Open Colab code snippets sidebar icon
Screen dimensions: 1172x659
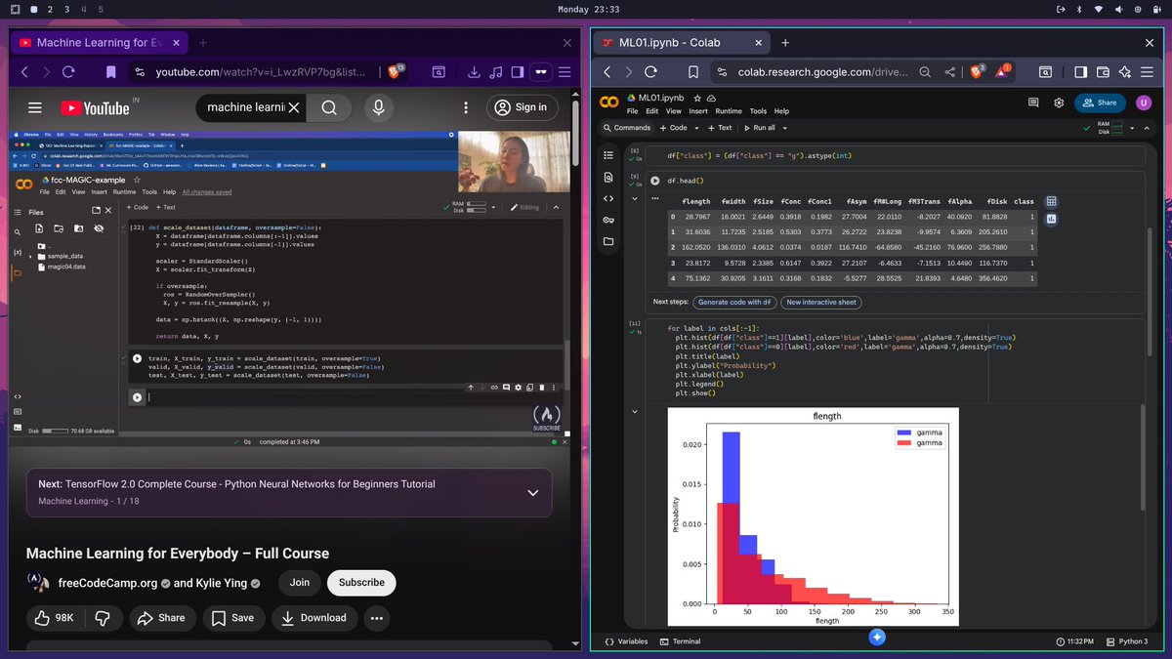(608, 198)
